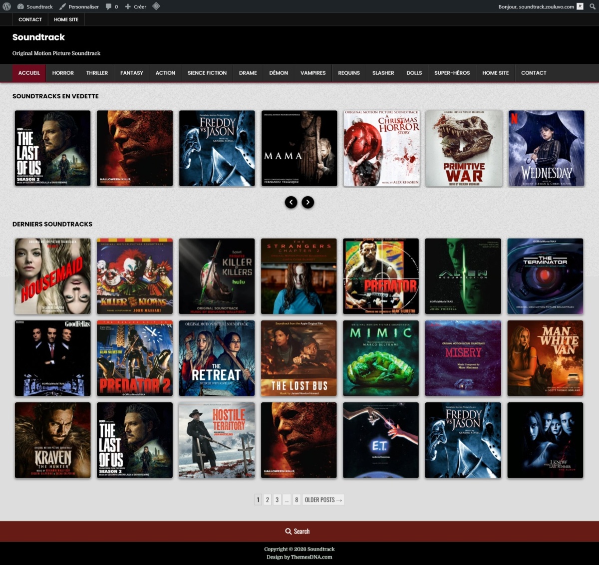This screenshot has width=599, height=565.
Task: Open the SLASHER category
Action: pyautogui.click(x=383, y=73)
